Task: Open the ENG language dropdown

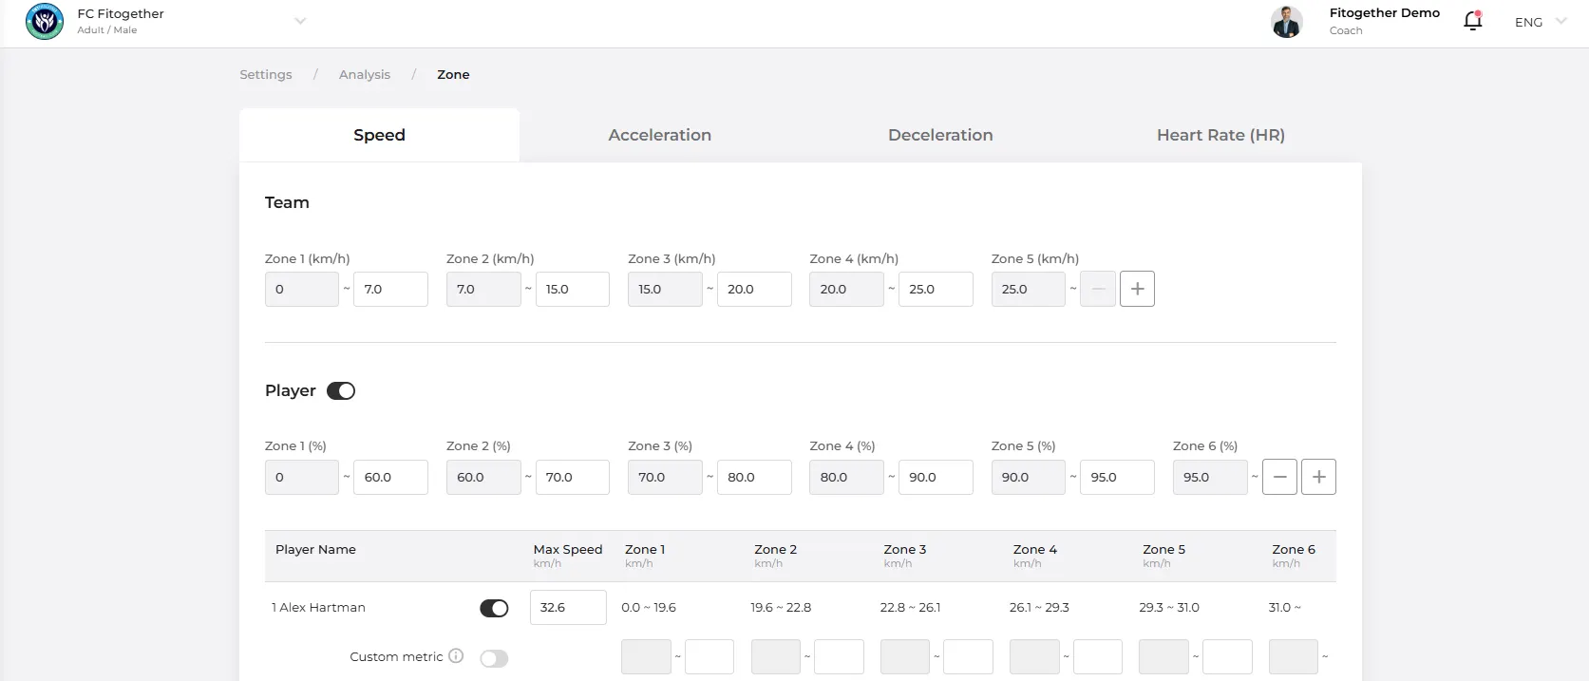Action: click(1541, 22)
